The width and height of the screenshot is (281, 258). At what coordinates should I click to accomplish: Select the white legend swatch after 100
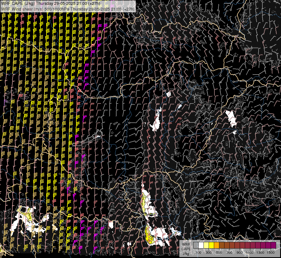pyautogui.click(x=201, y=245)
